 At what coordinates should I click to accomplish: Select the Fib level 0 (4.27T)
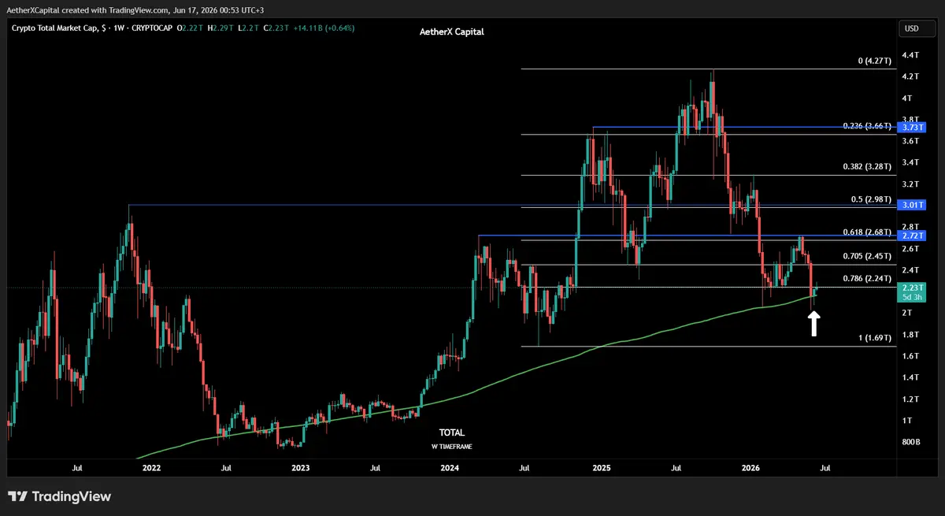(x=876, y=61)
